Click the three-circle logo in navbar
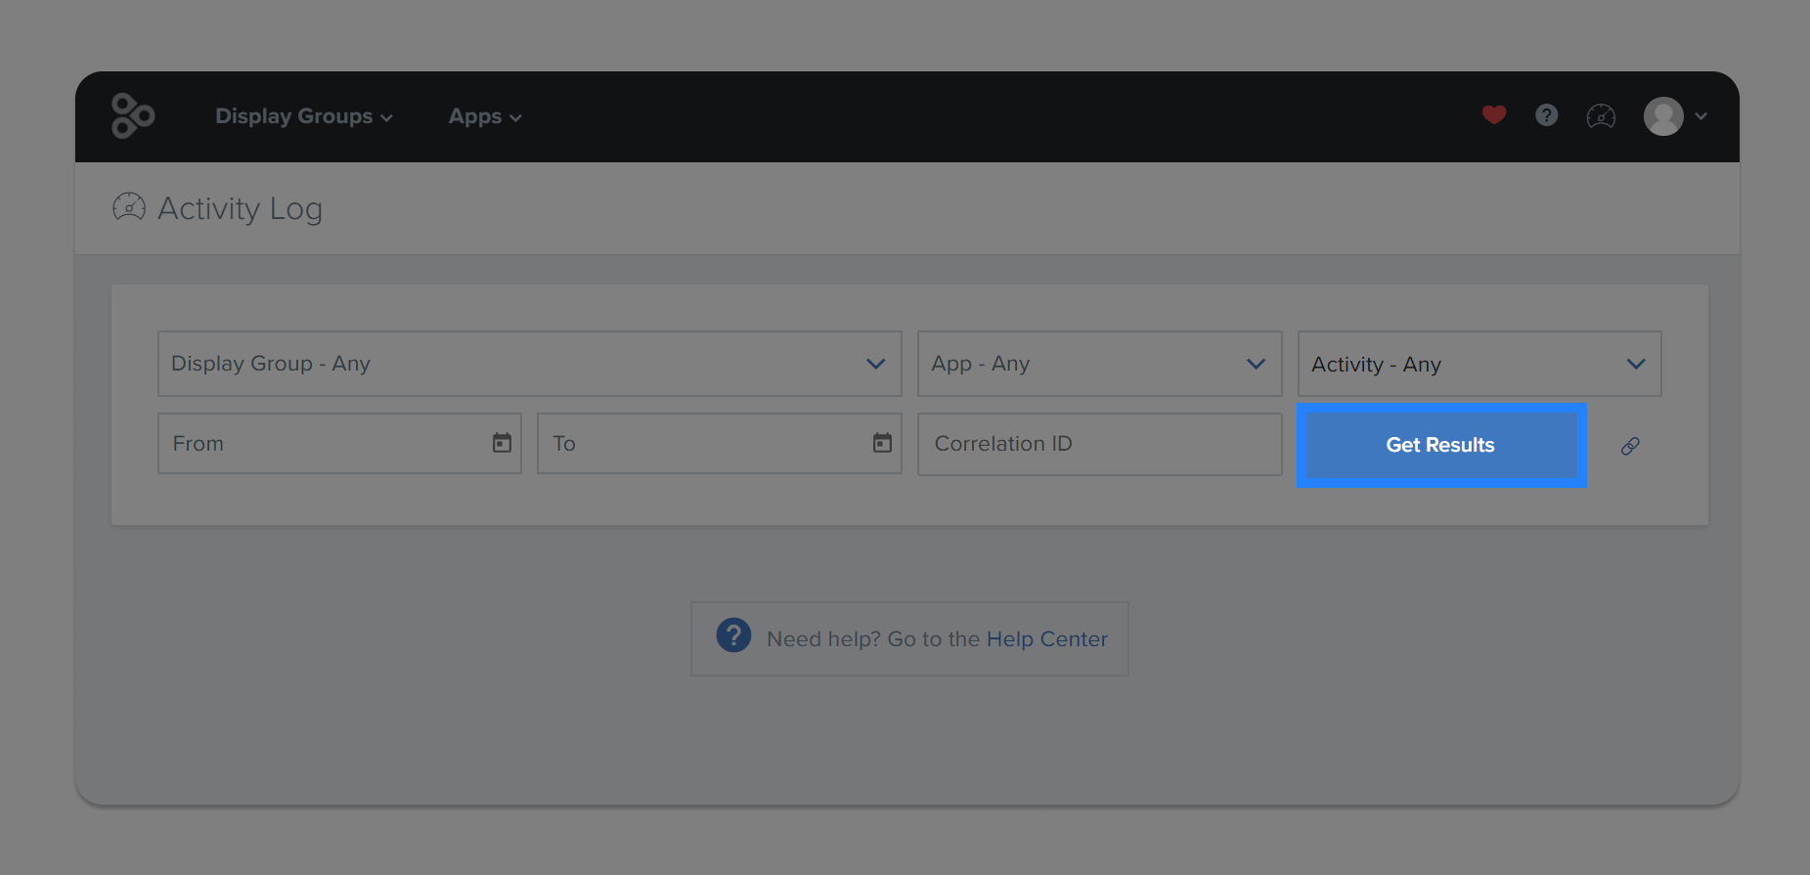Viewport: 1810px width, 875px height. [x=133, y=116]
